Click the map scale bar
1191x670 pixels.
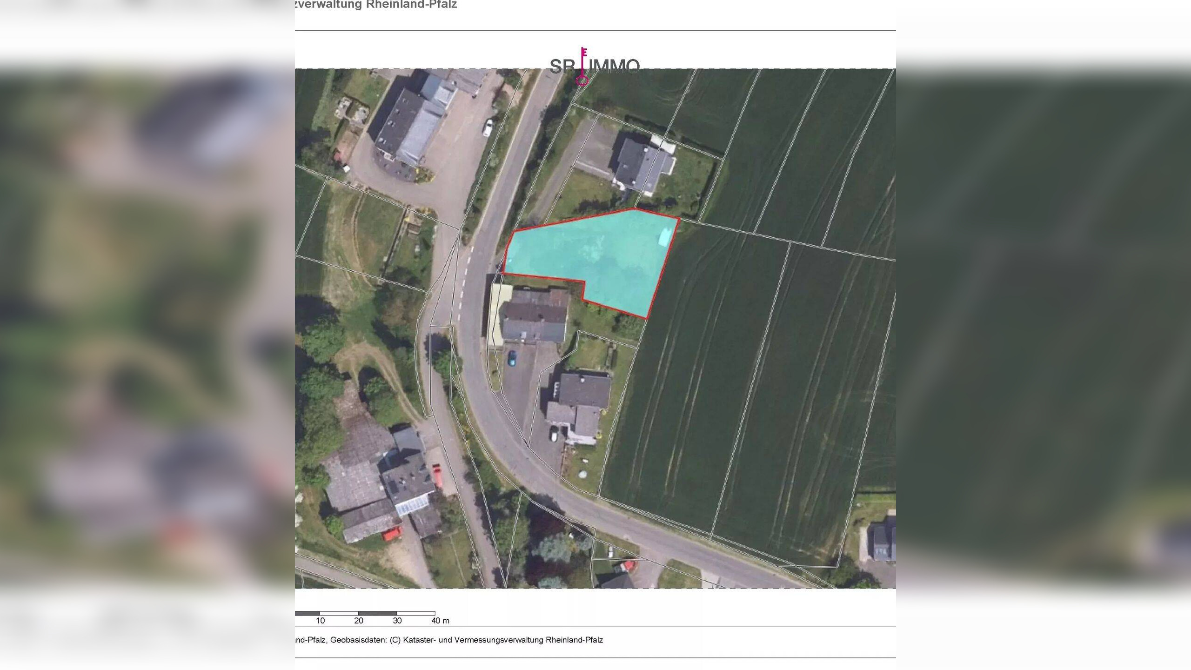pyautogui.click(x=365, y=613)
